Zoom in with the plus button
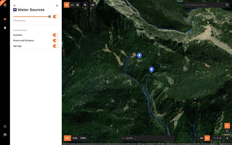This screenshot has width=232, height=145. 220,138
